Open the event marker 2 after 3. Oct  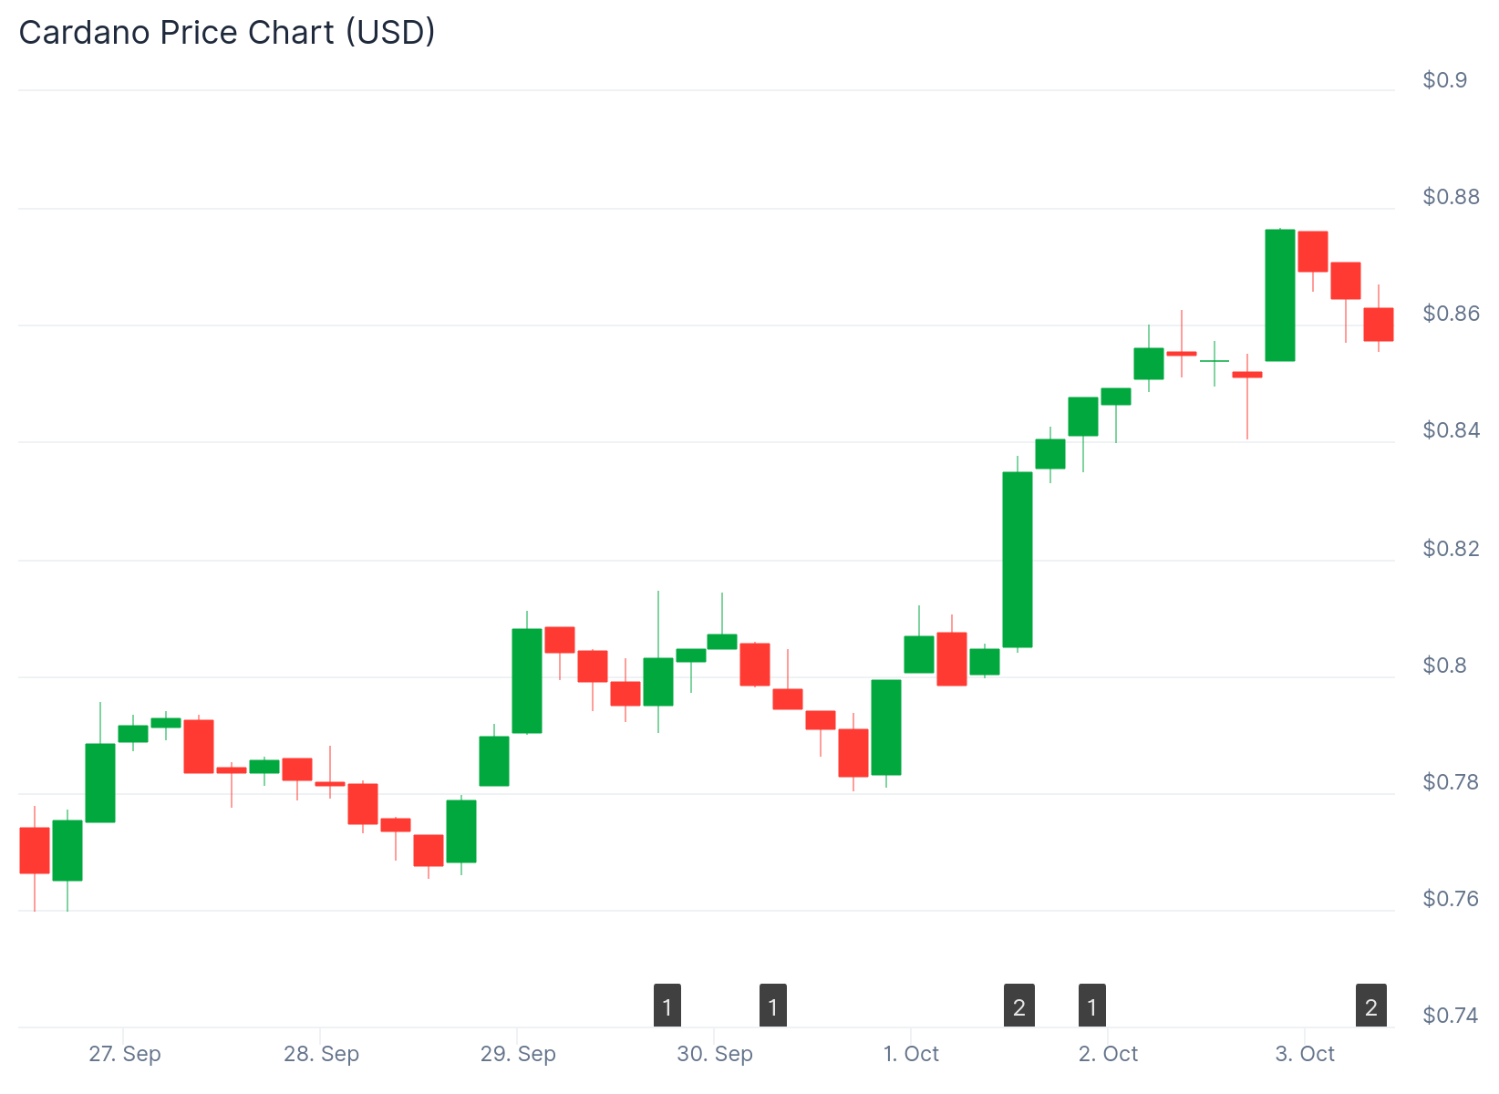pos(1371,1006)
